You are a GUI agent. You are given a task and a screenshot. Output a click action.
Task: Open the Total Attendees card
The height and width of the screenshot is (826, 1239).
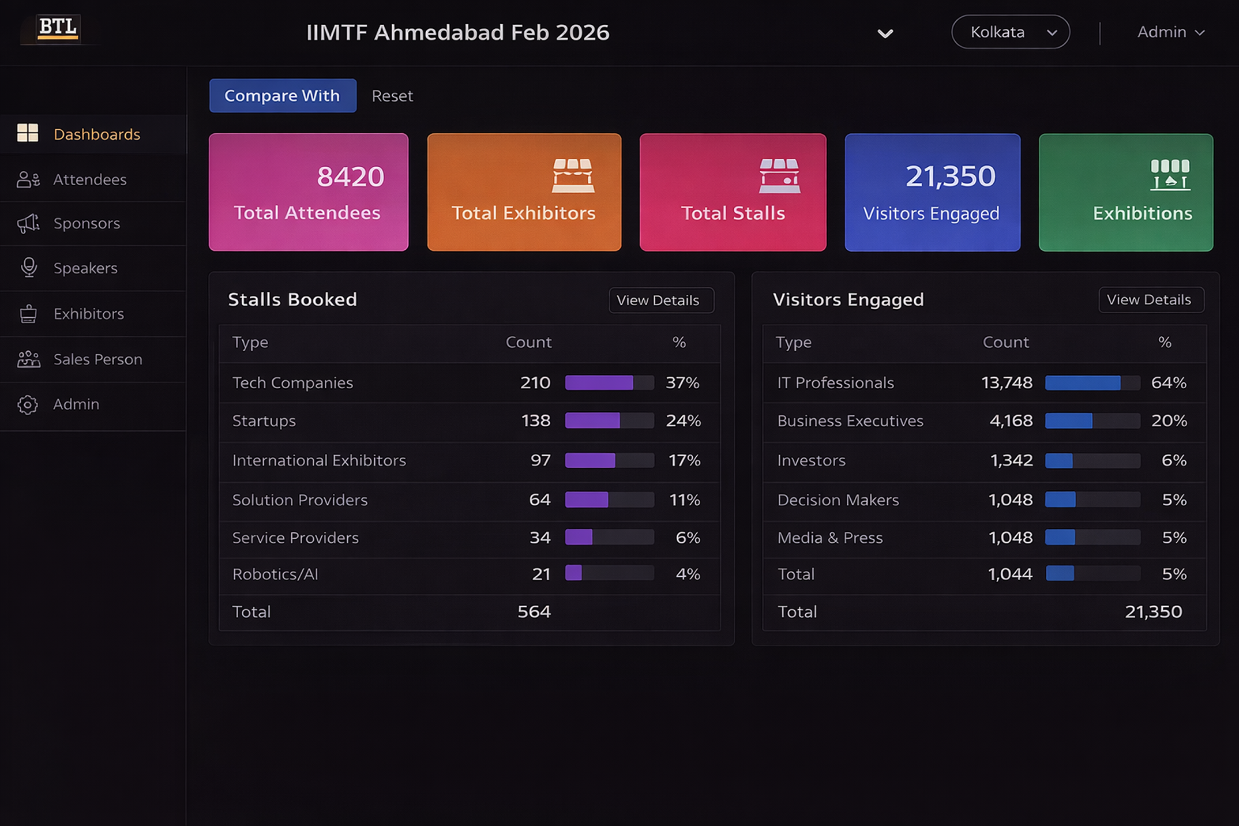tap(308, 192)
